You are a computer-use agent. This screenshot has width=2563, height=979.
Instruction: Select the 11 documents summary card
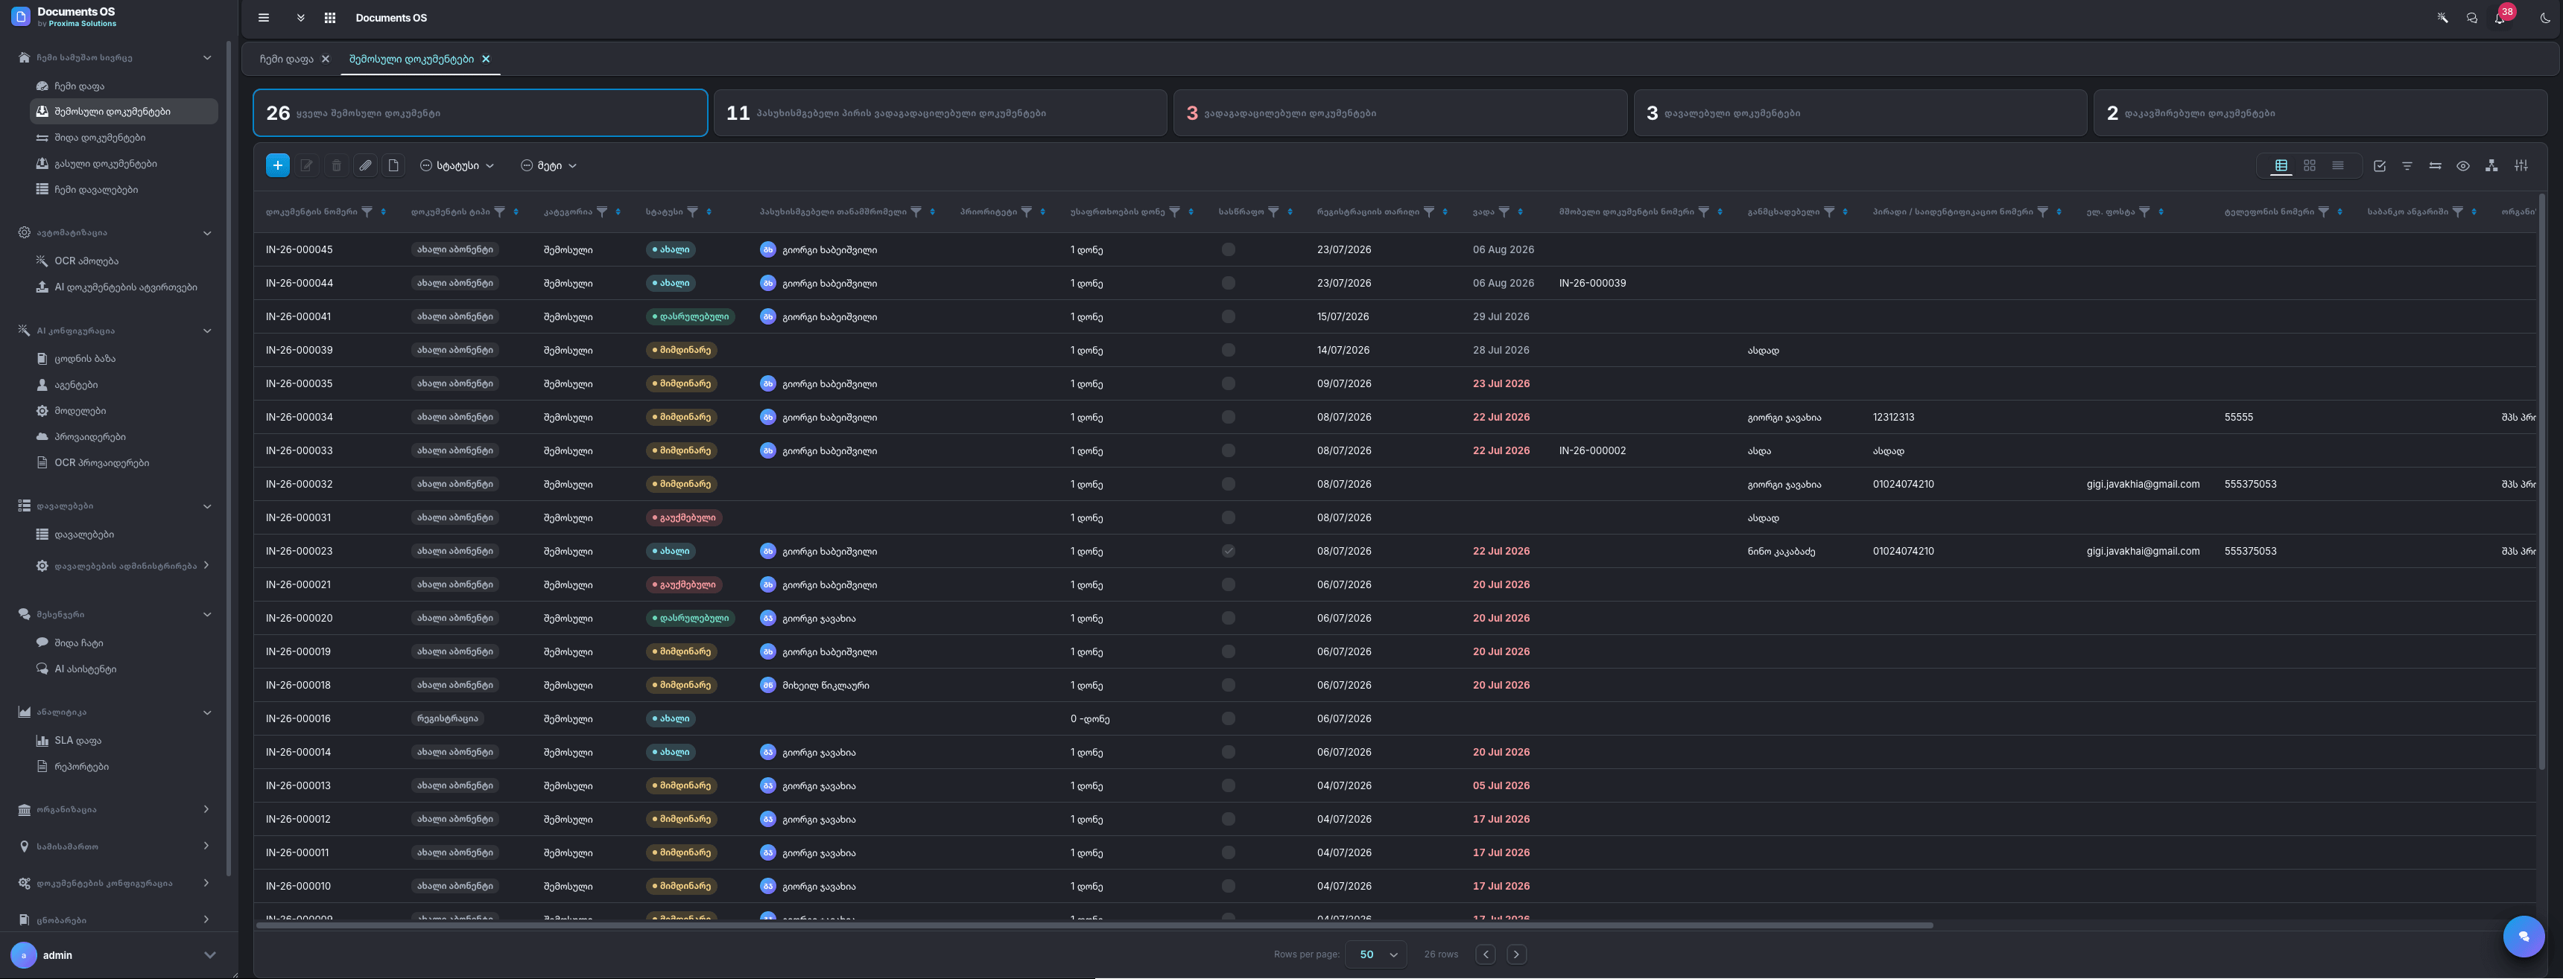pos(940,113)
